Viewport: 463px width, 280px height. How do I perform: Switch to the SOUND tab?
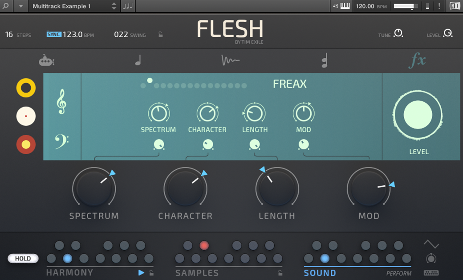click(x=320, y=273)
